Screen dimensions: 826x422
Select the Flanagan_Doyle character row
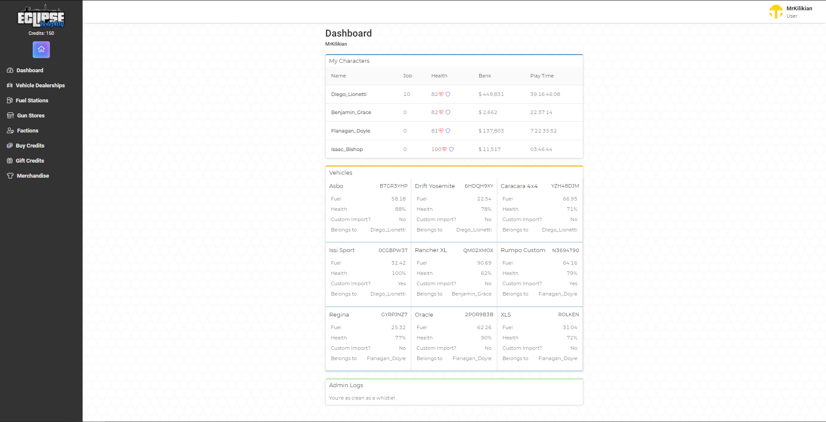(x=454, y=131)
